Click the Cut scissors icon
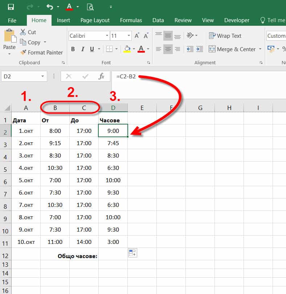This screenshot has height=294, width=286. click(x=23, y=32)
